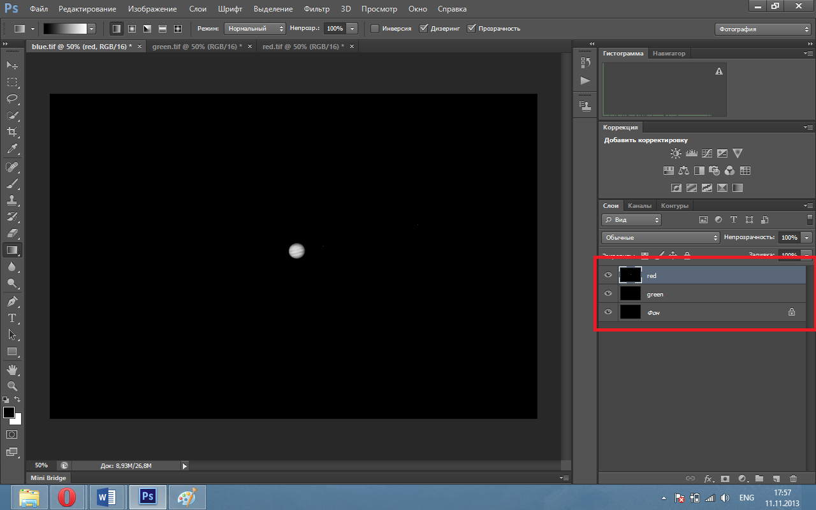
Task: Open the Фильтр menu
Action: (317, 9)
